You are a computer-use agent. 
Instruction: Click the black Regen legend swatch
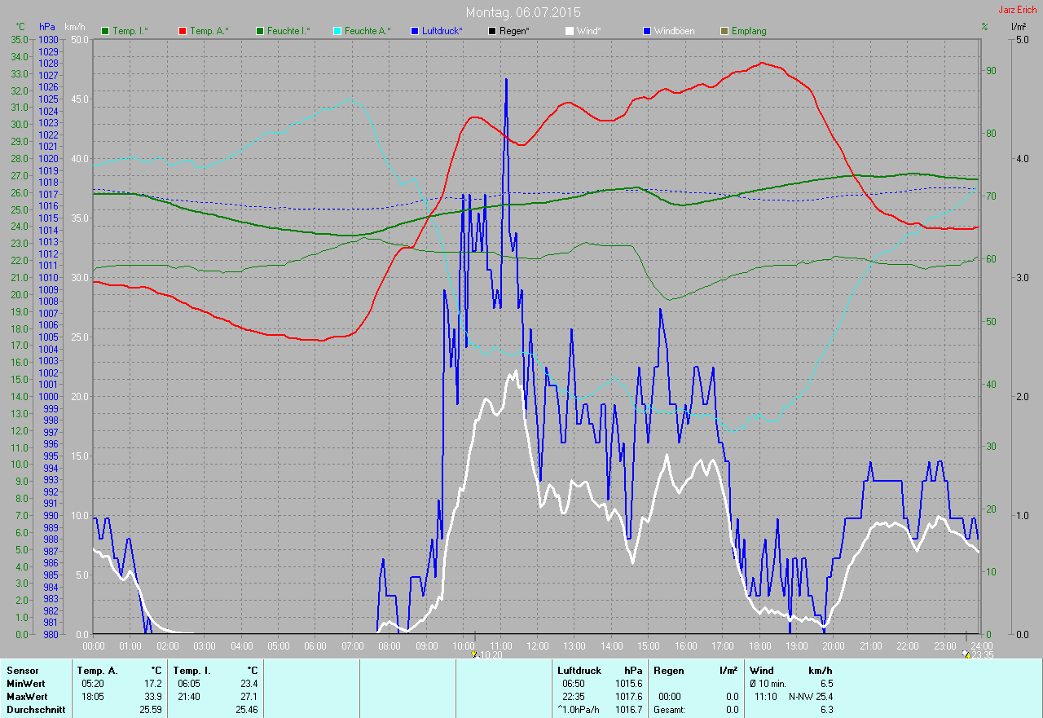pos(492,31)
